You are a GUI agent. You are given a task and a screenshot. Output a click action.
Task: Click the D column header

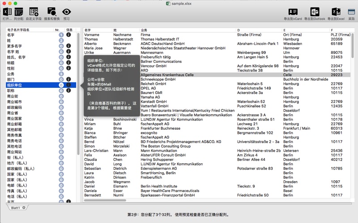coord(259,30)
